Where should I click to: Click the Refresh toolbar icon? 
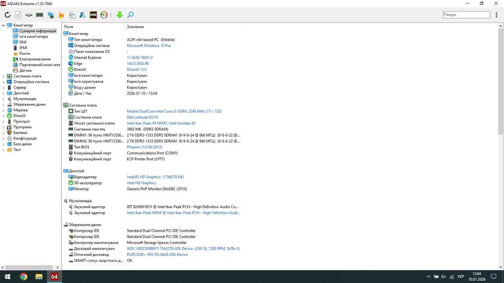[x=8, y=15]
